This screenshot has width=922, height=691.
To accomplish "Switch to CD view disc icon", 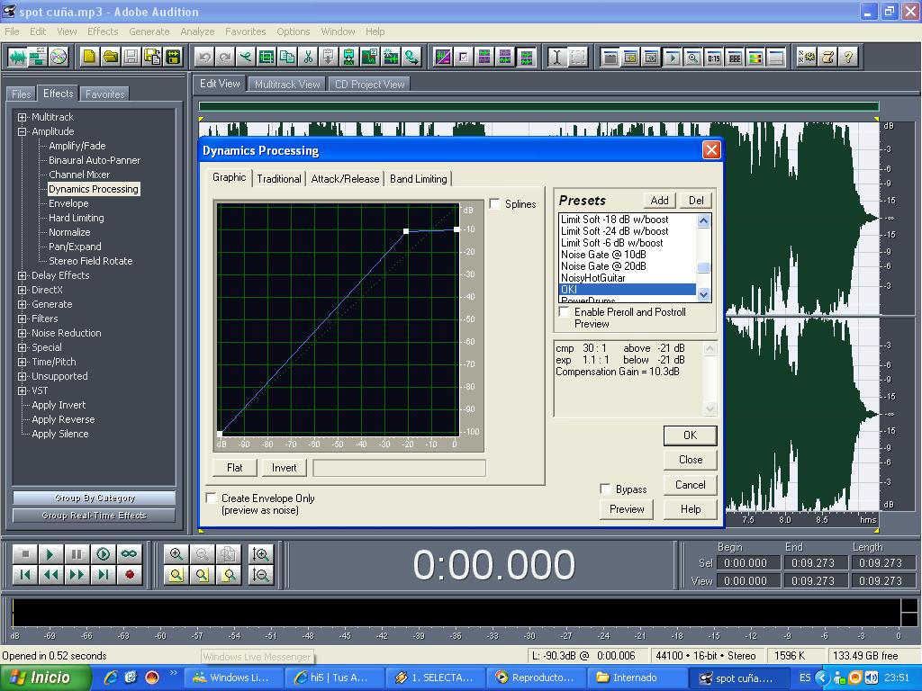I will [59, 57].
